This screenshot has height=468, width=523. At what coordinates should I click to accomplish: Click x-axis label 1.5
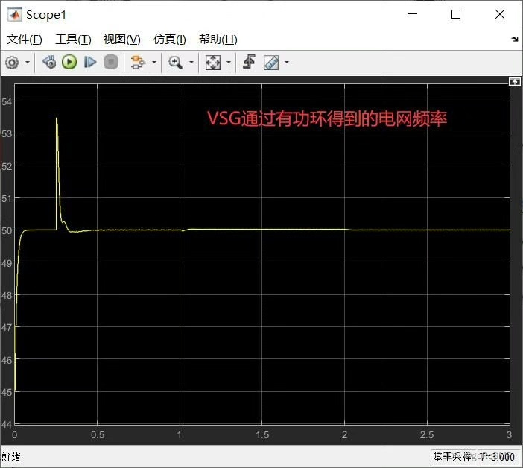[x=262, y=435]
